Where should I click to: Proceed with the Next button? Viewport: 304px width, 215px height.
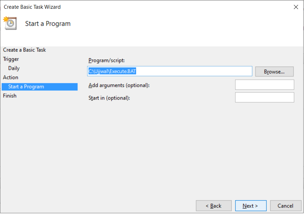(251, 206)
